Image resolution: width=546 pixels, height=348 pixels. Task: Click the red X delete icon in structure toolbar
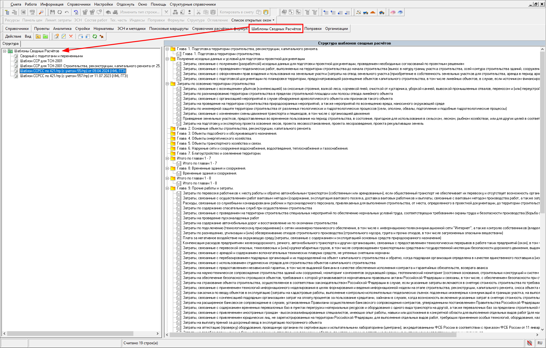[71, 36]
